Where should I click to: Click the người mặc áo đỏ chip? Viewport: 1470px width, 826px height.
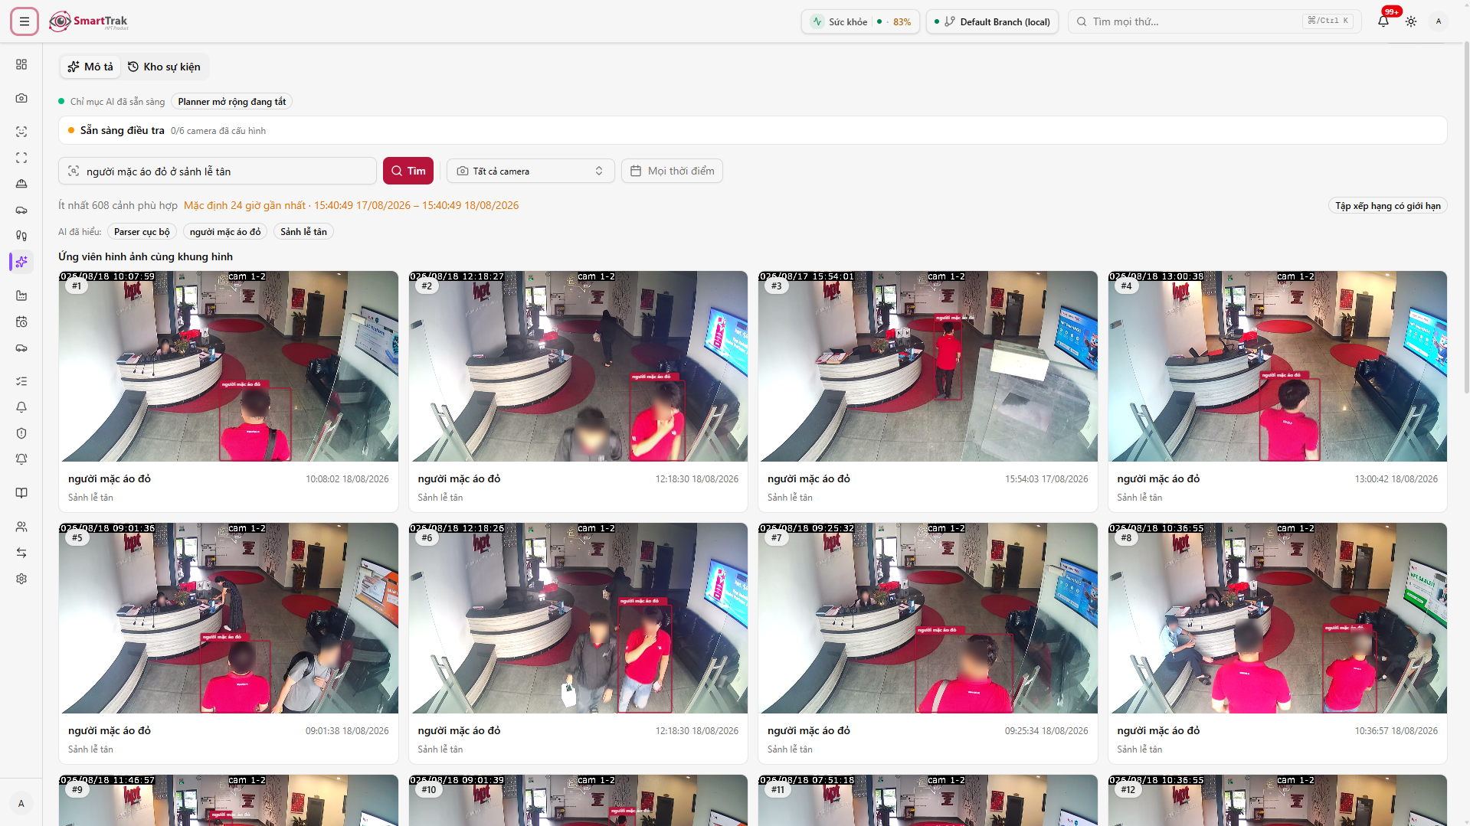tap(225, 232)
